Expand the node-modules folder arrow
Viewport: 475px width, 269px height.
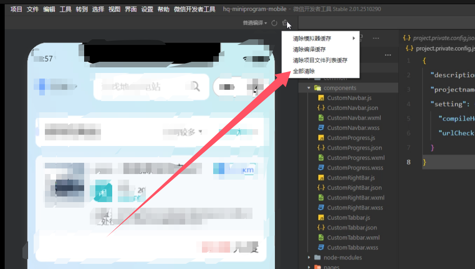click(309, 257)
